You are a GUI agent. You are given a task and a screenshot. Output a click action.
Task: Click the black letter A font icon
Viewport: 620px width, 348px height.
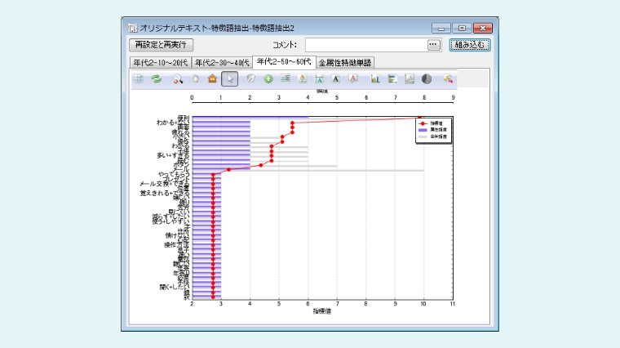coord(336,78)
